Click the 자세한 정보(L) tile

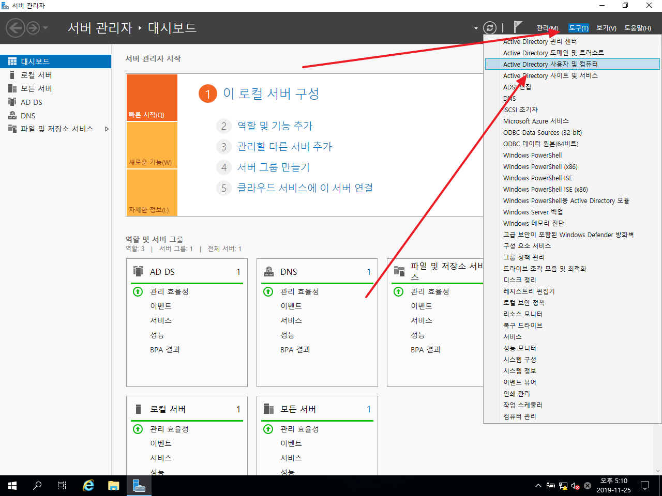152,192
